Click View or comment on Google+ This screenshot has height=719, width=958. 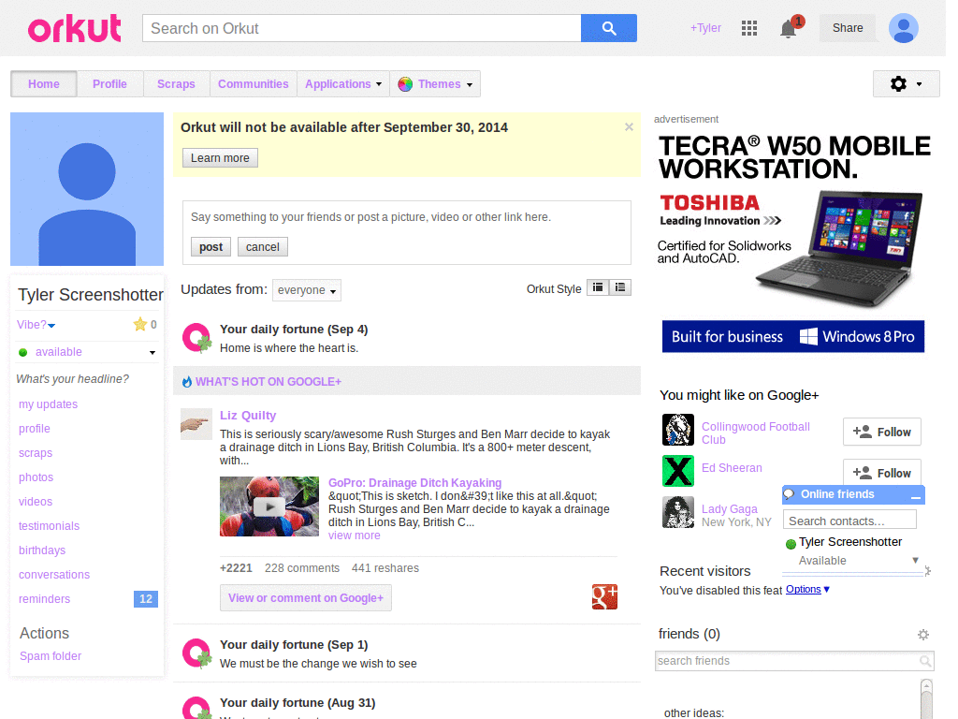tap(306, 598)
